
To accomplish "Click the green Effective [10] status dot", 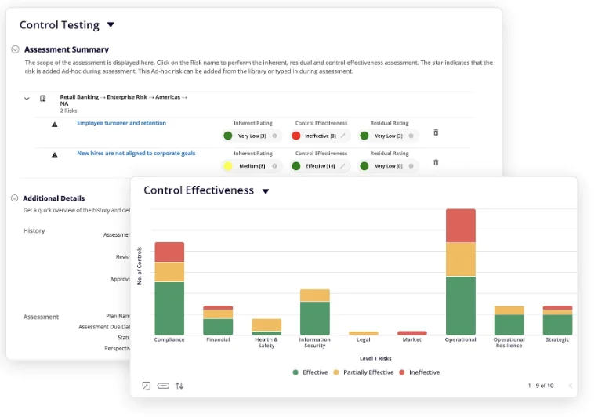I will click(x=296, y=166).
